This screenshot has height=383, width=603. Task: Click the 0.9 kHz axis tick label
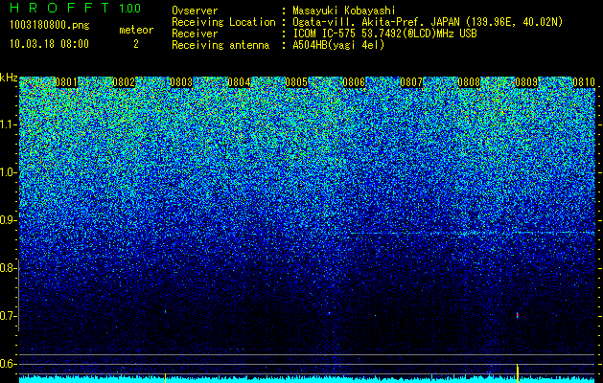pyautogui.click(x=8, y=220)
